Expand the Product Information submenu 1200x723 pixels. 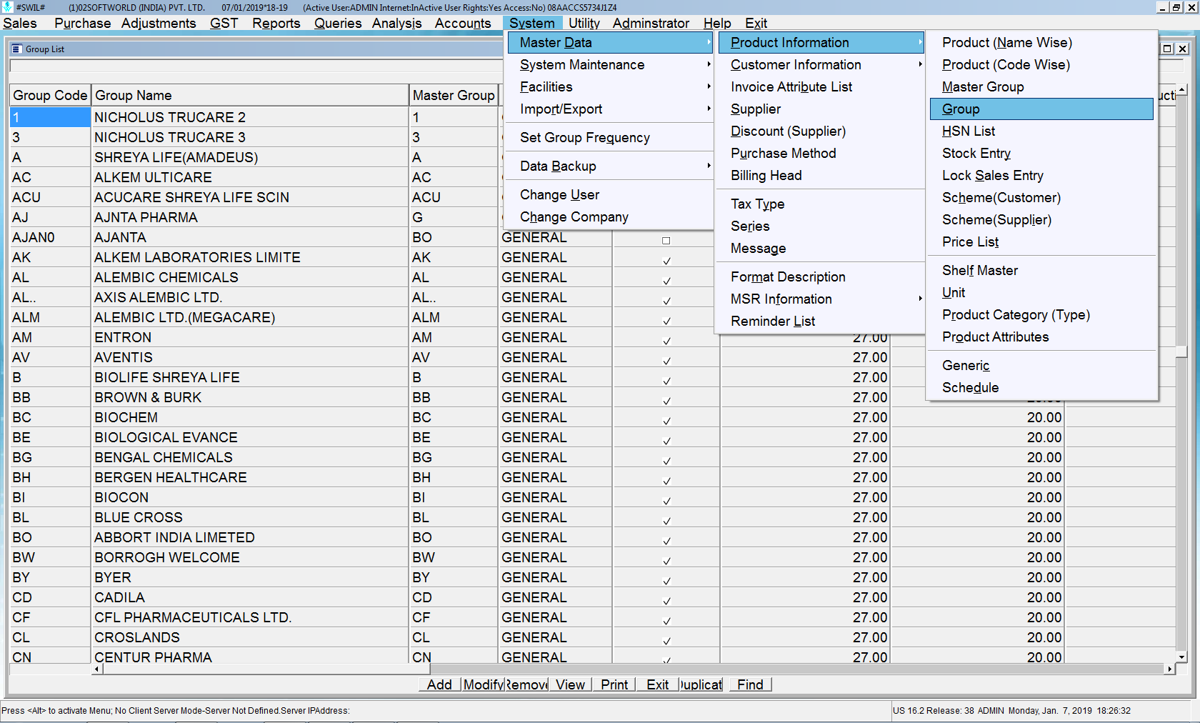(x=821, y=43)
